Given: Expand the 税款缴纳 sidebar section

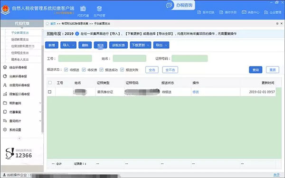Looking at the screenshot, I should (21, 103).
